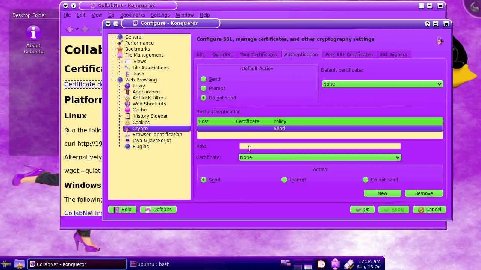Select the Cookies settings entry
The height and width of the screenshot is (270, 481).
141,122
